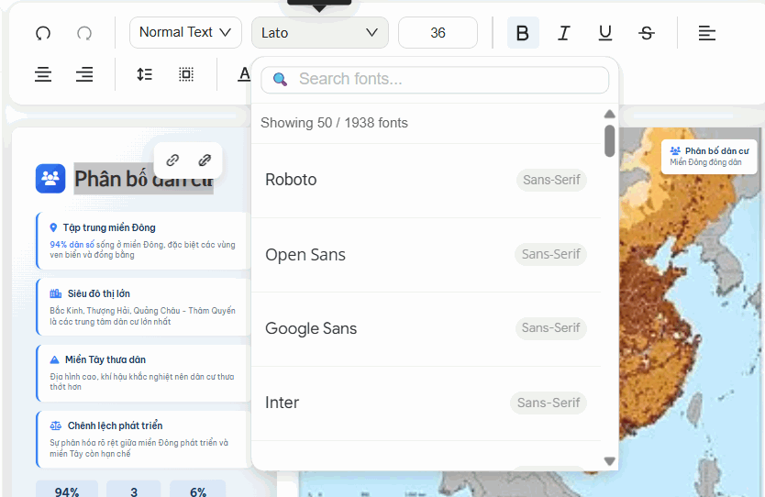
Task: Search fonts in the search box
Action: tap(435, 80)
